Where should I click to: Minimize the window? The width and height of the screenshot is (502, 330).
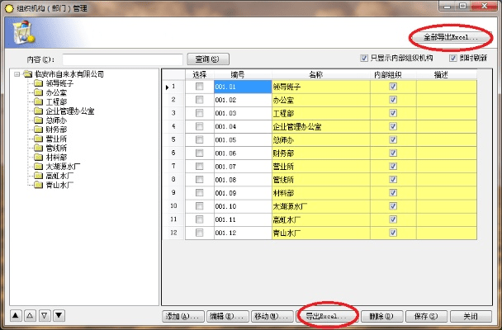[448, 6]
